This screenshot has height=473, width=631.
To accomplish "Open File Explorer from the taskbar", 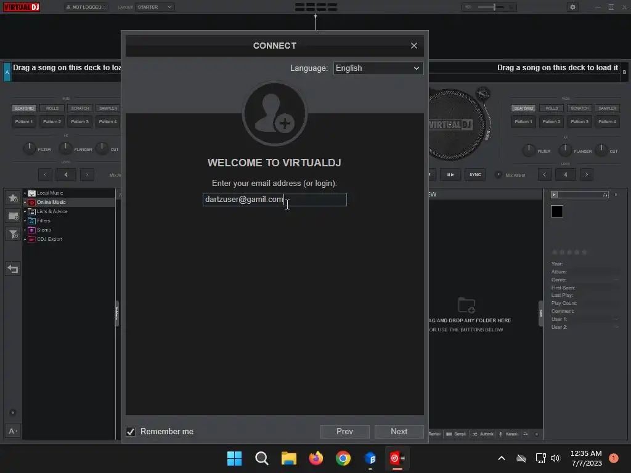I will point(288,458).
